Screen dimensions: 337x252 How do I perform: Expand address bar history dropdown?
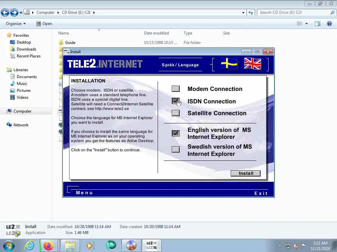[x=243, y=13]
